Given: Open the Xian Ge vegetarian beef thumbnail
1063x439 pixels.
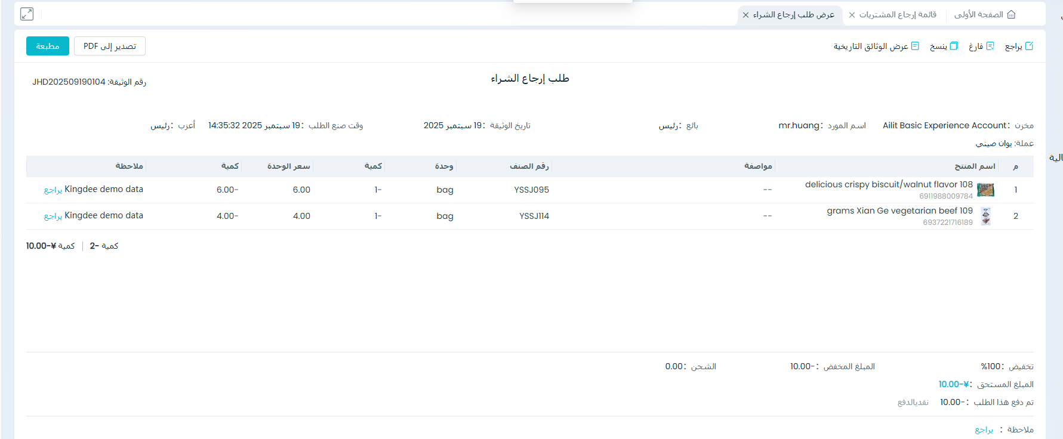Looking at the screenshot, I should 986,216.
